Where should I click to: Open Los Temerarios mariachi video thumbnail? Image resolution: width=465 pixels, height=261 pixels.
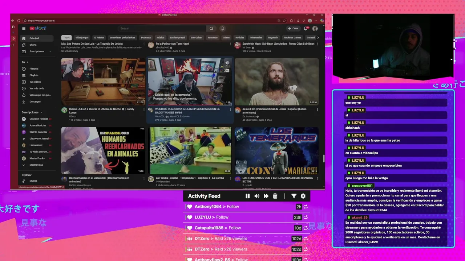click(x=276, y=150)
